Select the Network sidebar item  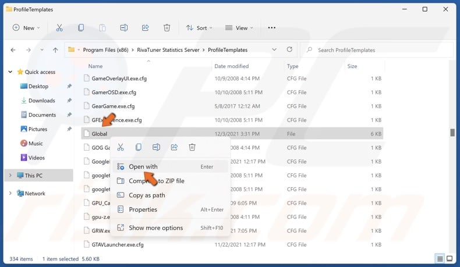click(35, 193)
